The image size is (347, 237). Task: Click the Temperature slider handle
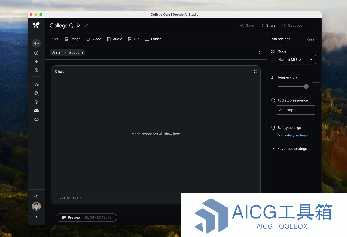point(306,86)
